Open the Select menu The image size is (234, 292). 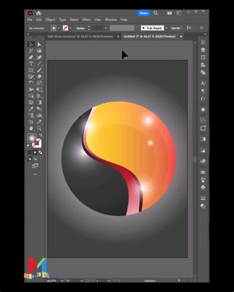point(74,20)
